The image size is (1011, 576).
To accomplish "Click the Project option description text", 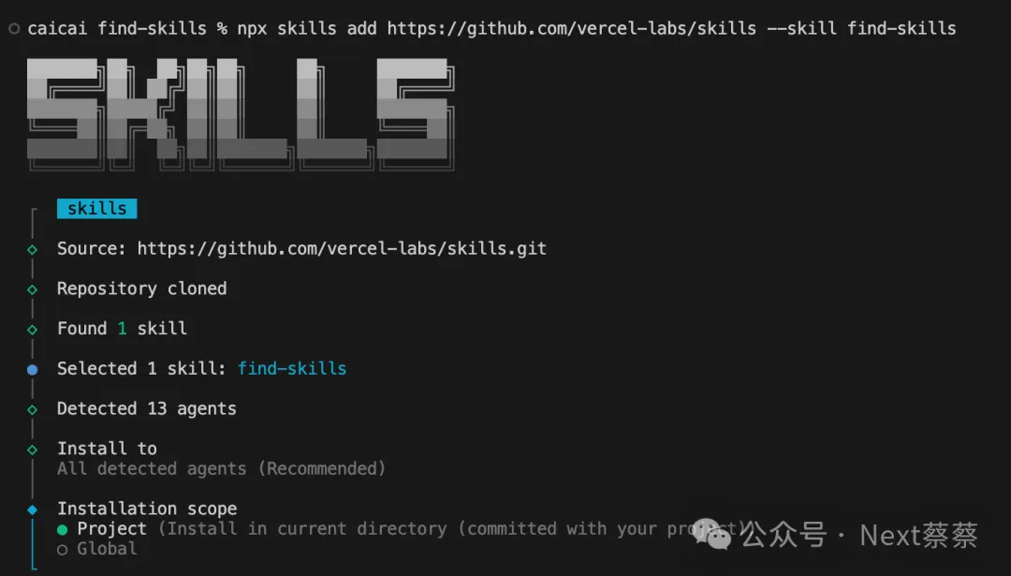I will [455, 529].
